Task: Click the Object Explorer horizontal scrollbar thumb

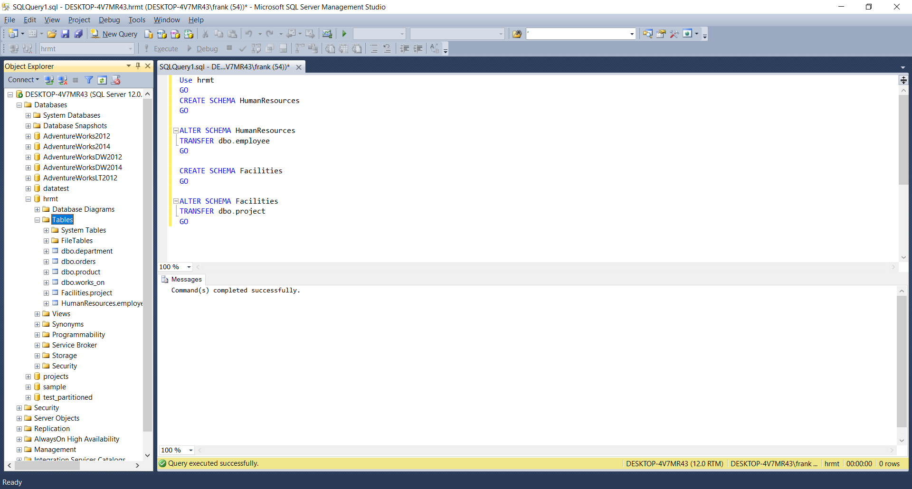Action: (x=47, y=466)
